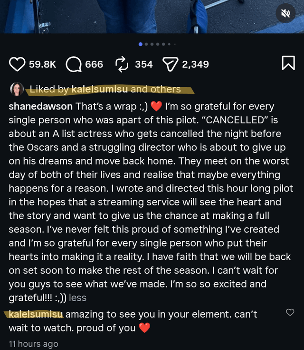The height and width of the screenshot is (350, 304).
Task: Collapse the caption with "less"
Action: (x=77, y=298)
